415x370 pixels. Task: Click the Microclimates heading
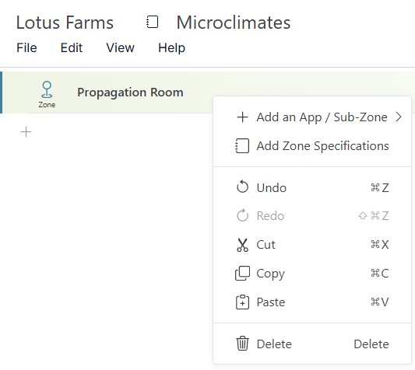[234, 23]
